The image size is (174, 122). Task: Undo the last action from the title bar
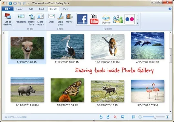(x=20, y=3)
